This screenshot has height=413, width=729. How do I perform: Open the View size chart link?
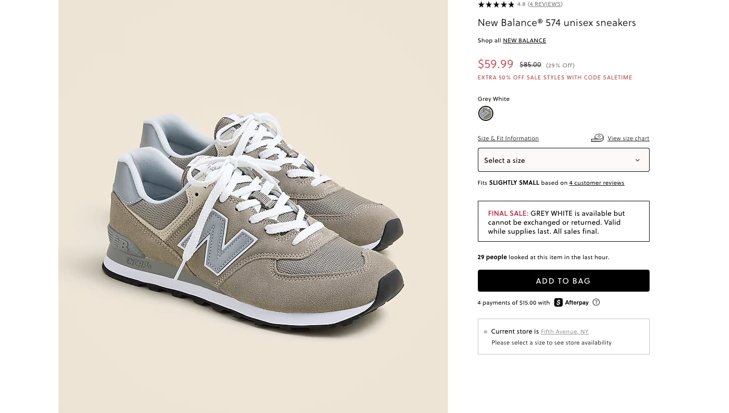[628, 138]
